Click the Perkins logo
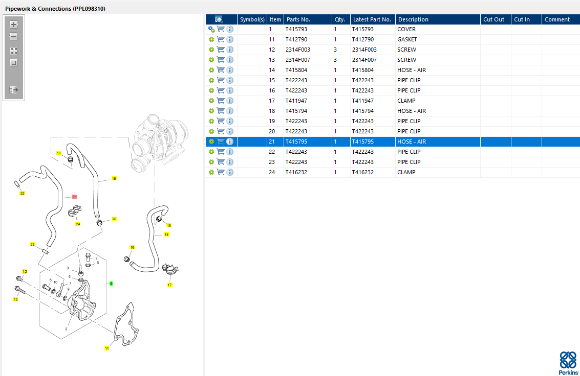 568,363
